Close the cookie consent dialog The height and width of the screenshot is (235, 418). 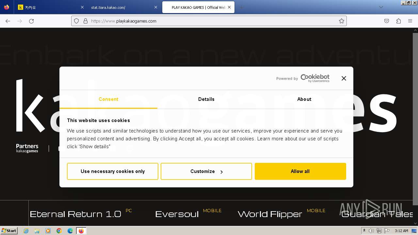coord(344,78)
